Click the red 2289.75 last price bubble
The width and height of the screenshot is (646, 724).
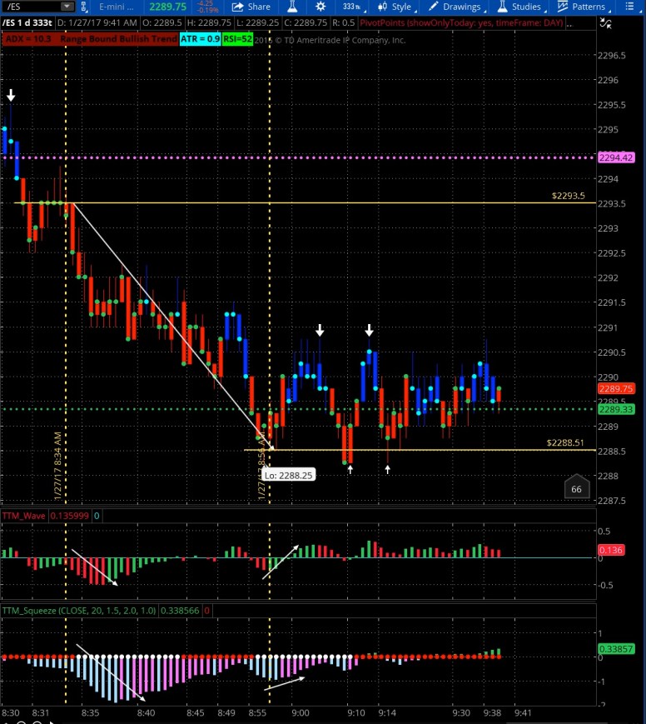point(616,388)
